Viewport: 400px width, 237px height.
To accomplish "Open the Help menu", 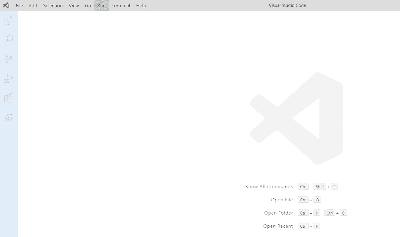I will (x=141, y=5).
